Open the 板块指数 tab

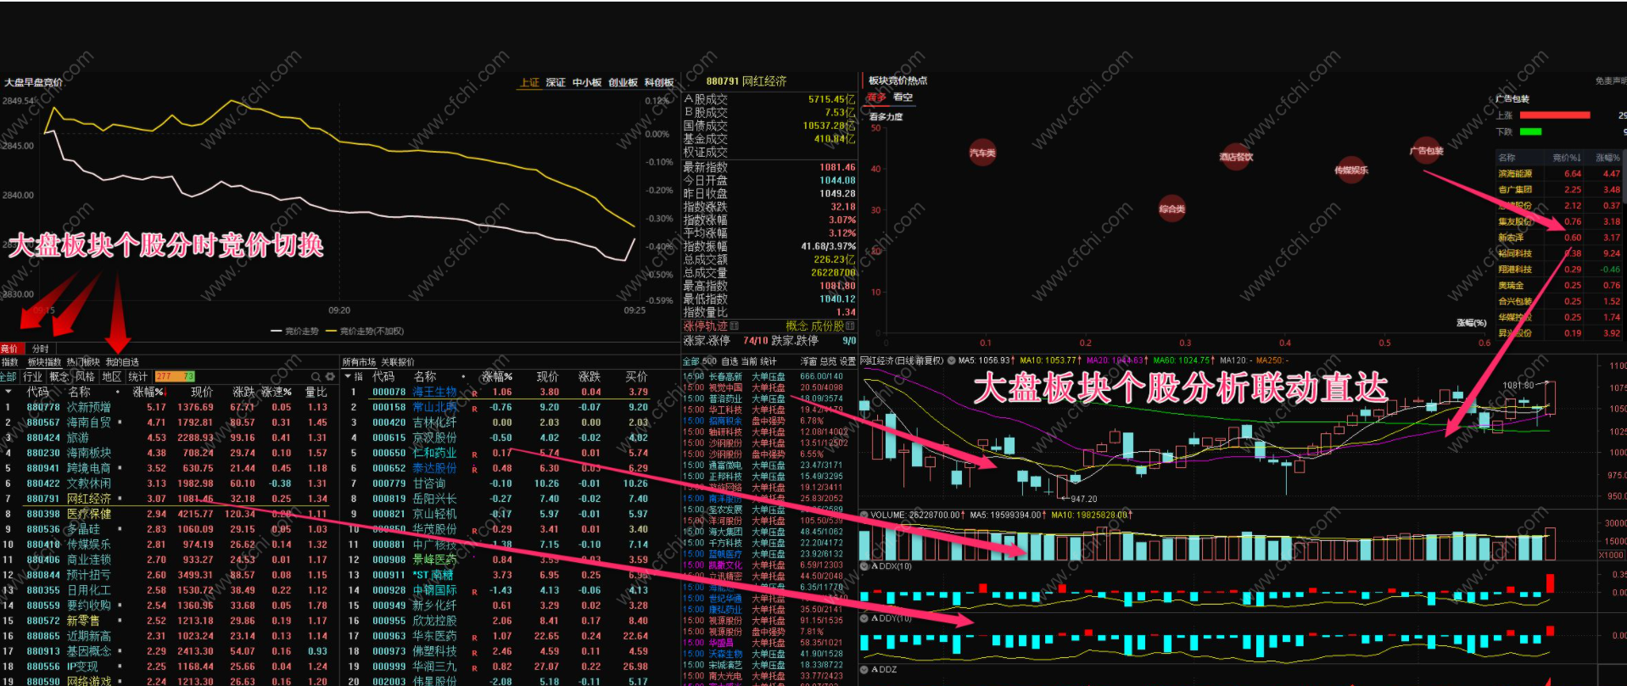tap(44, 362)
